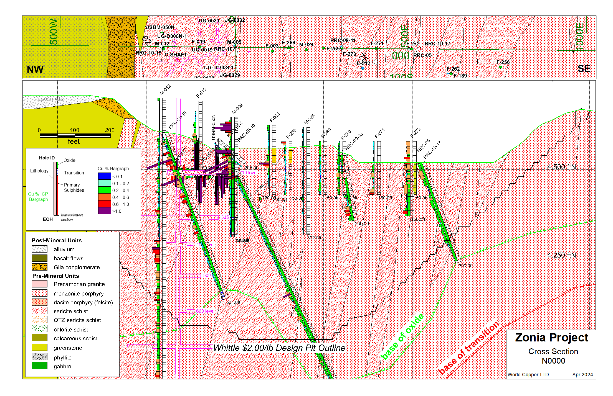Click the 'base of oxide' label
The width and height of the screenshot is (613, 396).
point(402,336)
